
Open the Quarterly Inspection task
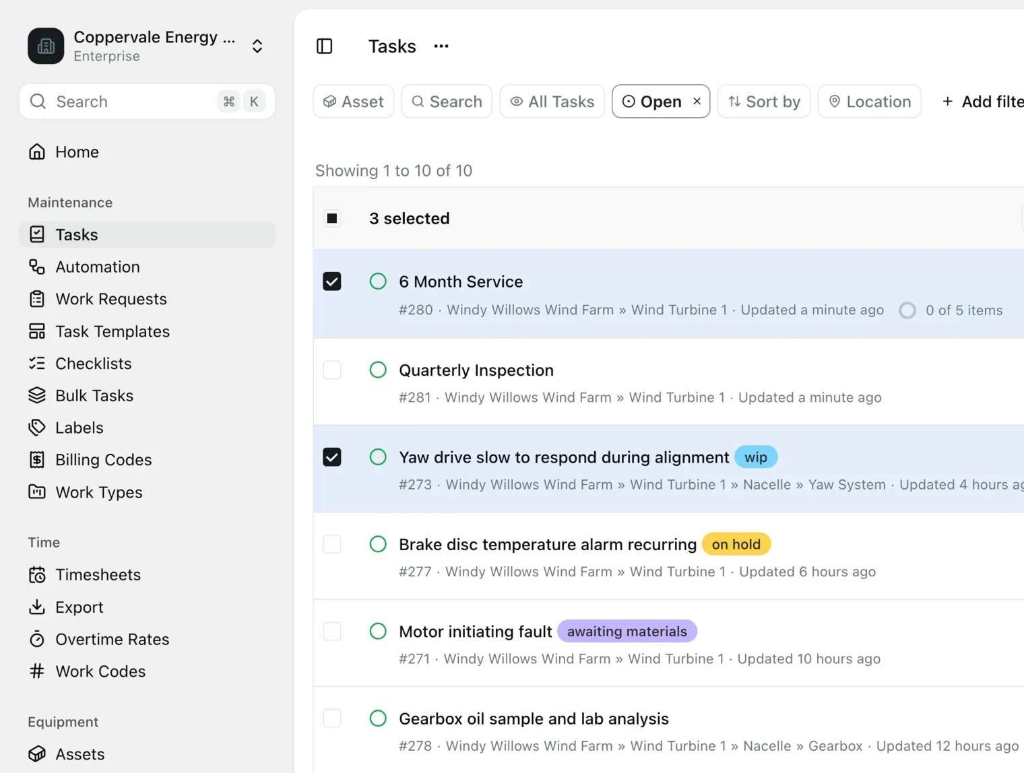pyautogui.click(x=476, y=370)
